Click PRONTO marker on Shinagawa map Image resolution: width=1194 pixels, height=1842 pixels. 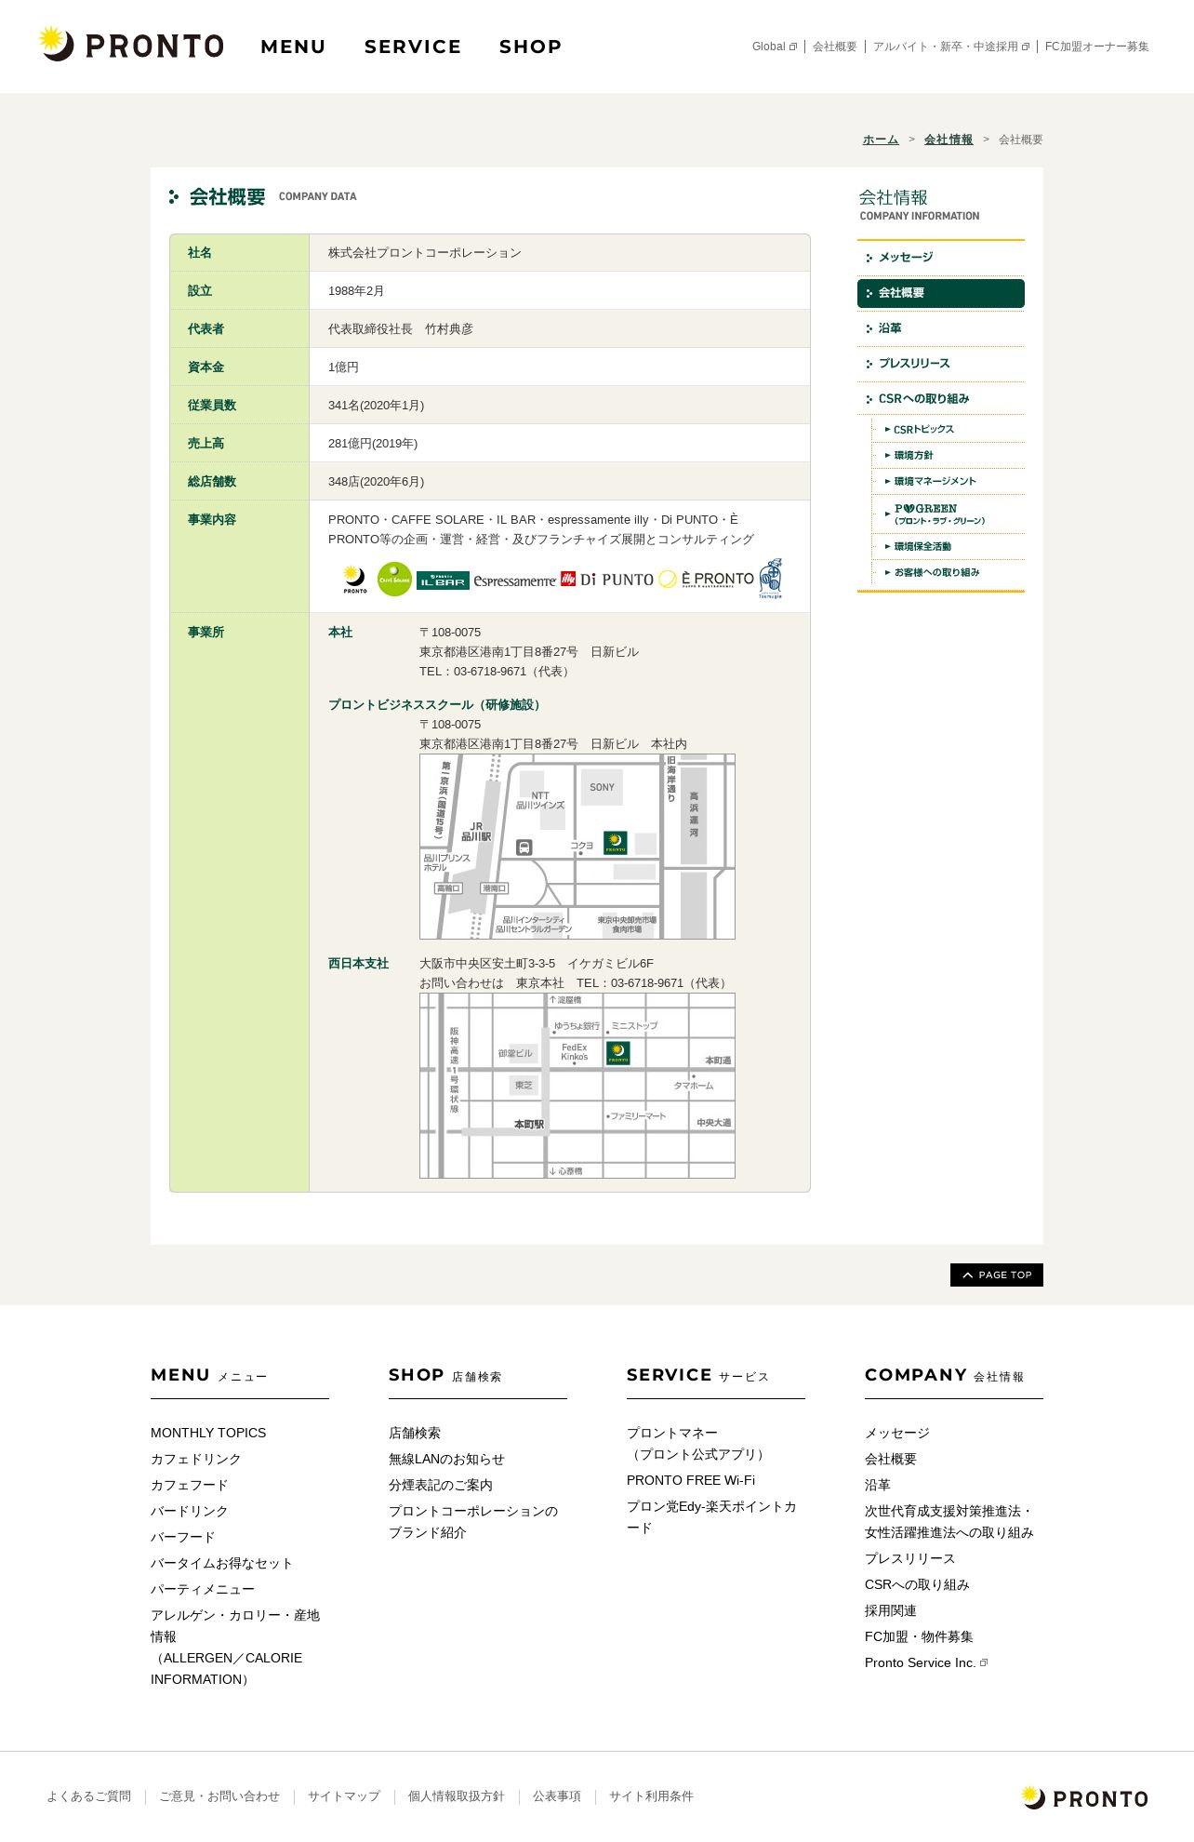615,843
